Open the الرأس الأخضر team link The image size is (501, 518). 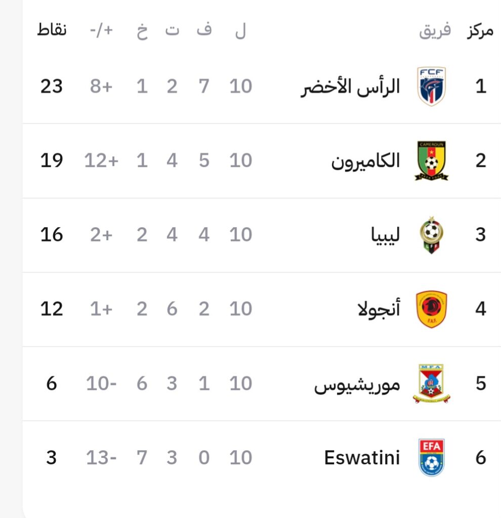(350, 87)
